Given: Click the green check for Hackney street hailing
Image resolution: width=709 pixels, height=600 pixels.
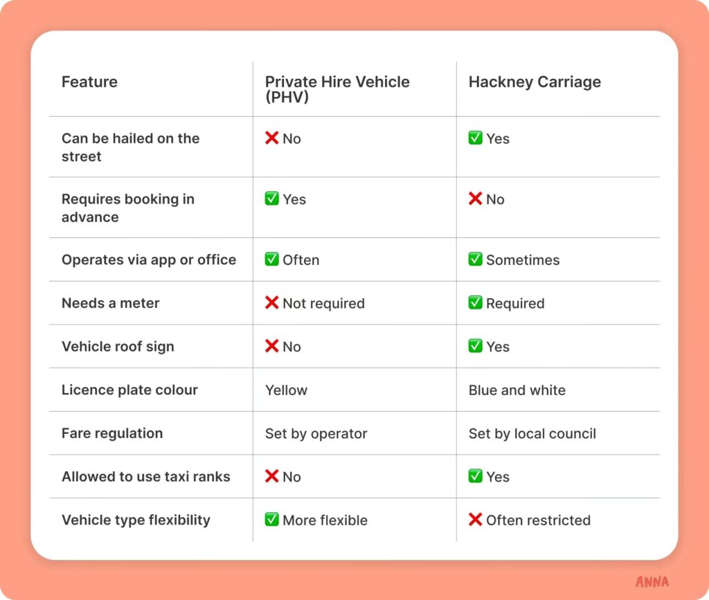Looking at the screenshot, I should click(x=476, y=138).
